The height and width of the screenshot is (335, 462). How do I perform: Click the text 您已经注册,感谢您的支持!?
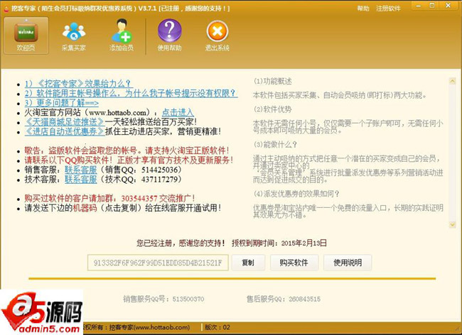[x=181, y=243]
